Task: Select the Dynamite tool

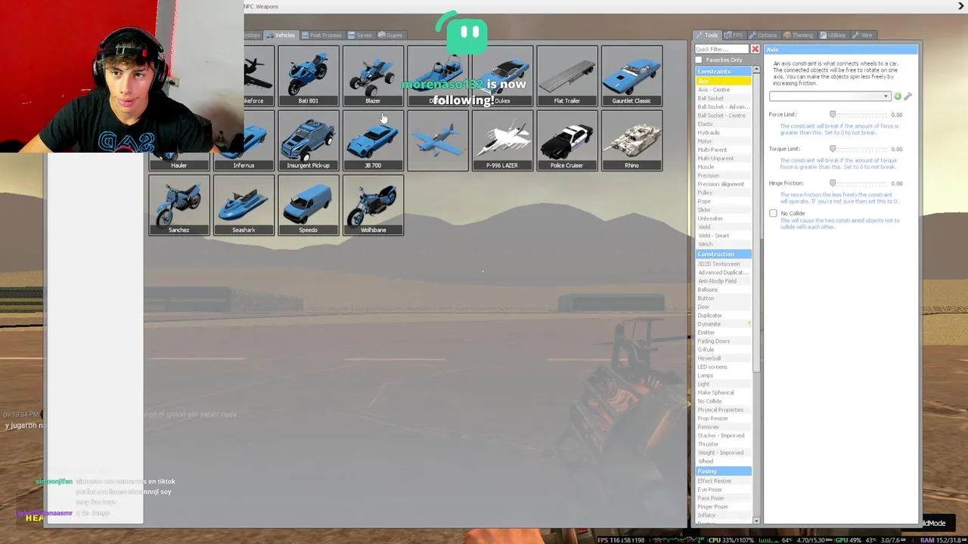Action: coord(723,324)
